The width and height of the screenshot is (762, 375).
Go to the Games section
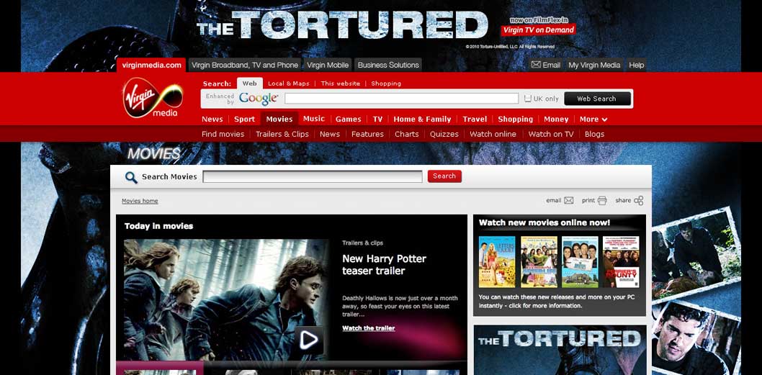click(x=349, y=119)
